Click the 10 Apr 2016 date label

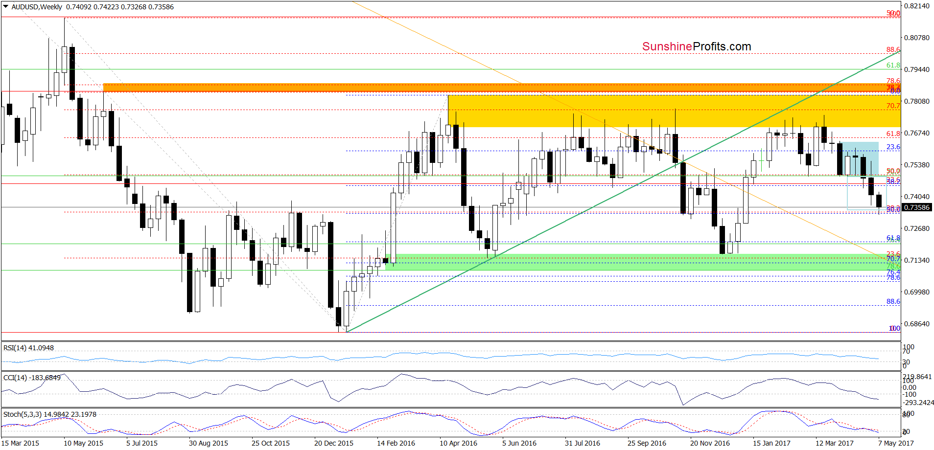(x=458, y=443)
